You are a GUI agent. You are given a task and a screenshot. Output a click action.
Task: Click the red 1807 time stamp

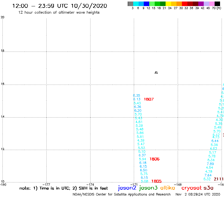[149, 99]
